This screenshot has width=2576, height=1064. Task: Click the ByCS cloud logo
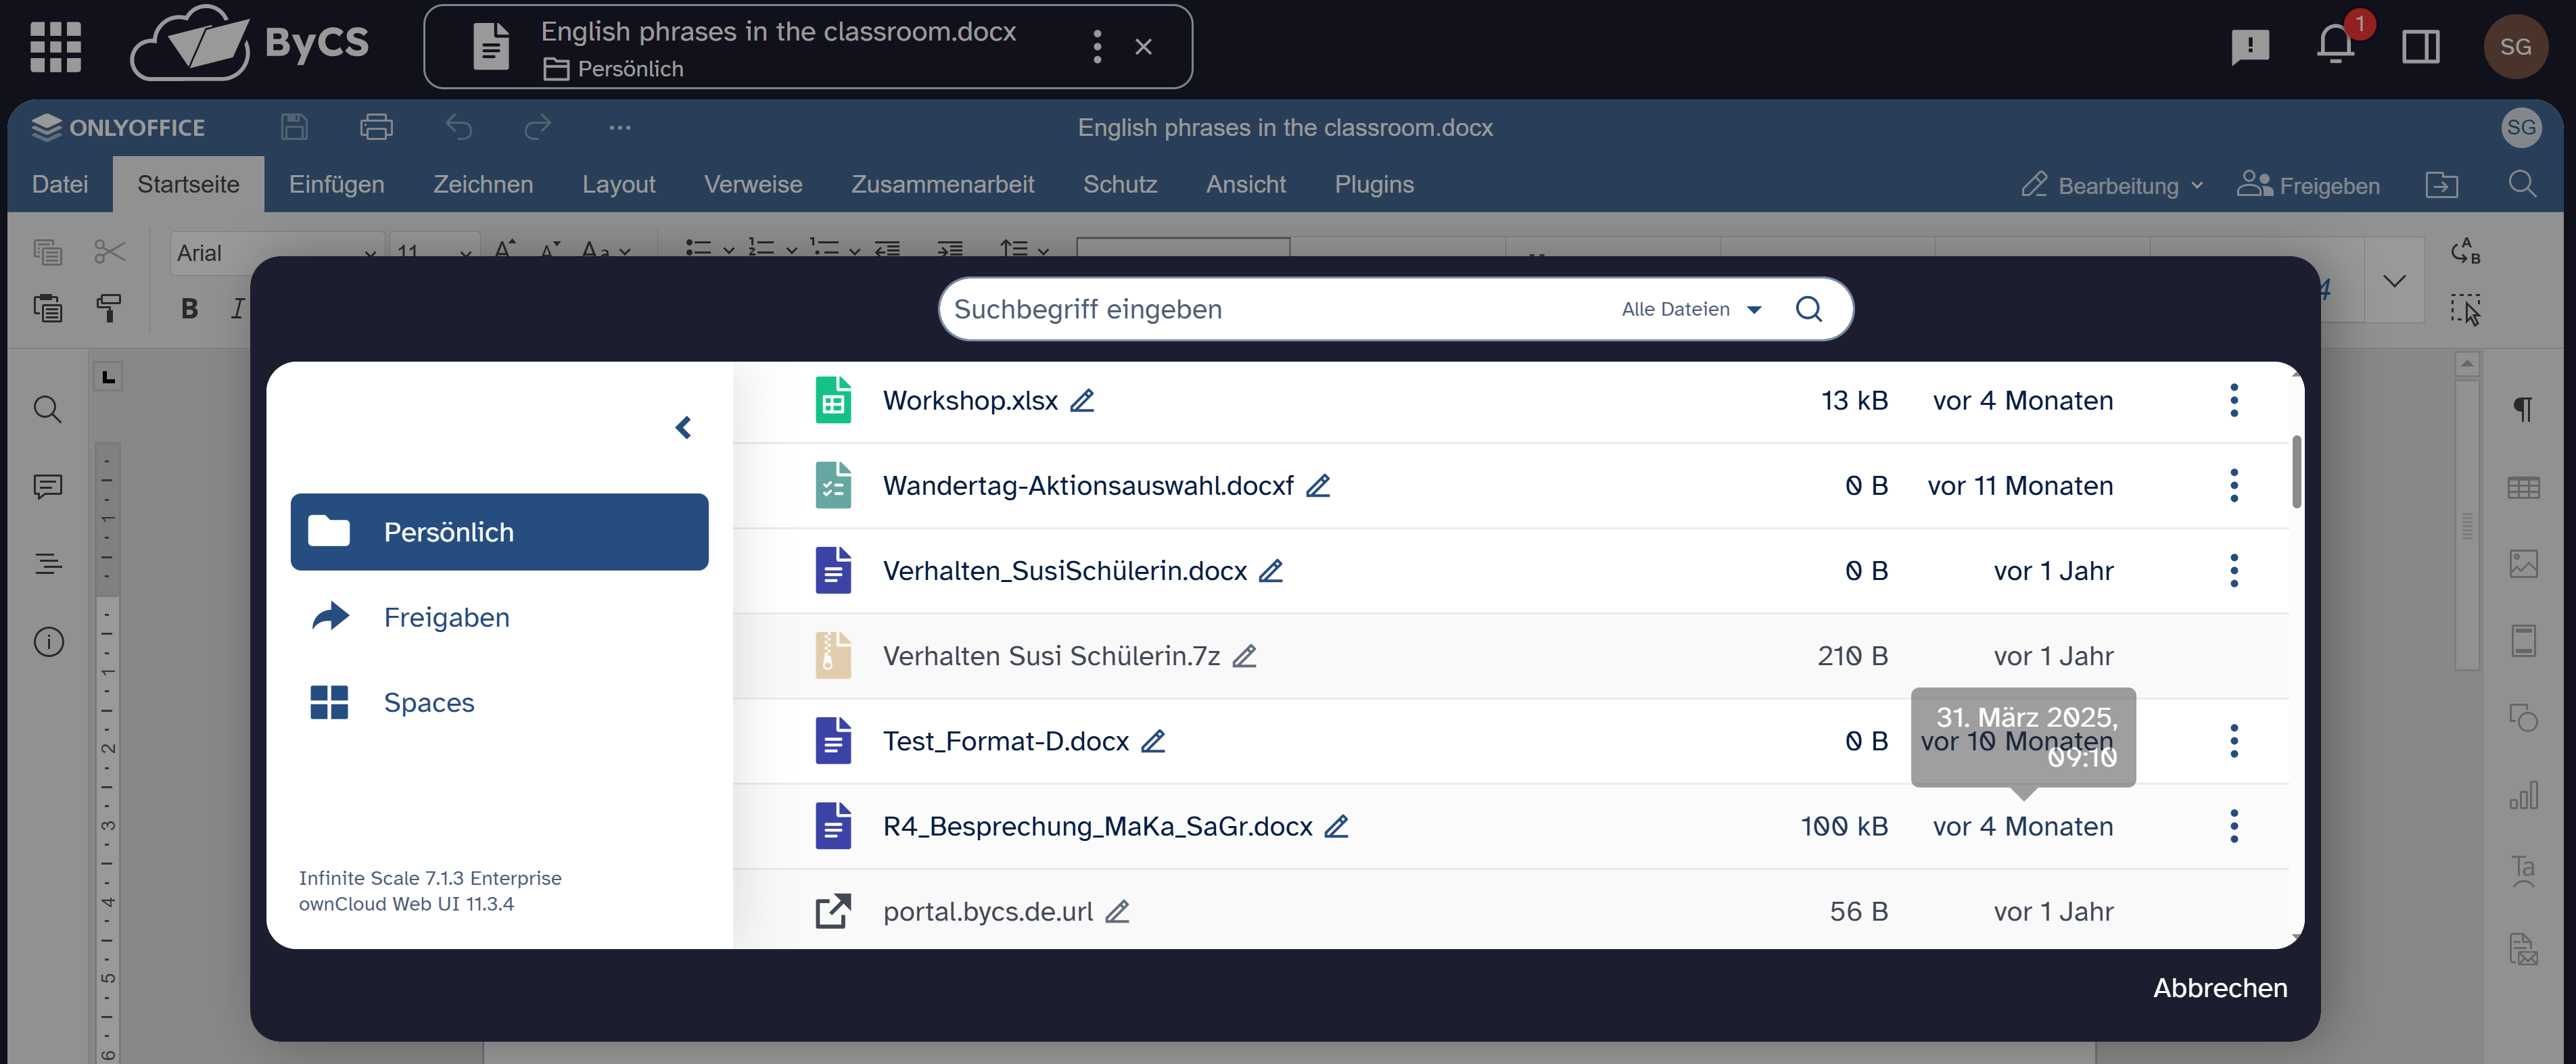coord(250,44)
